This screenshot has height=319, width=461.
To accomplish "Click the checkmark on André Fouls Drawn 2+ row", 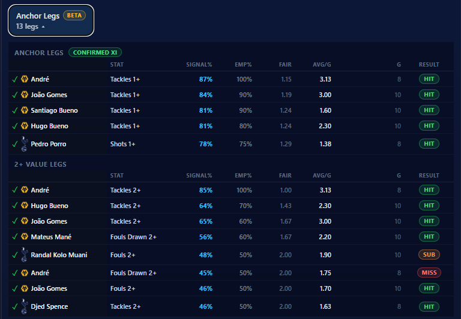I will pyautogui.click(x=14, y=273).
